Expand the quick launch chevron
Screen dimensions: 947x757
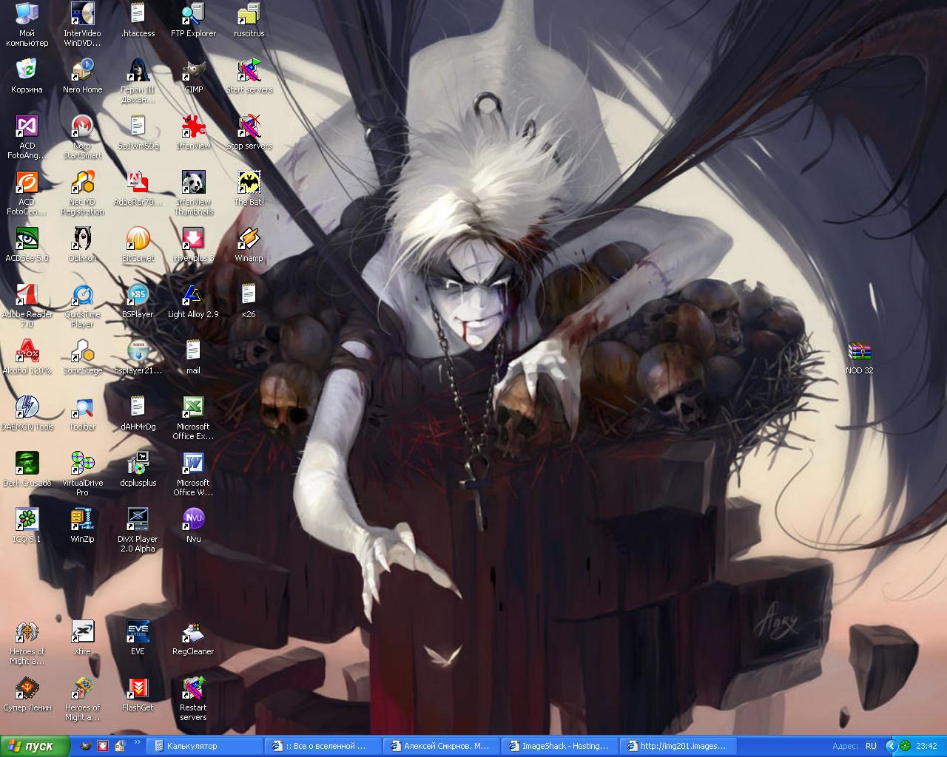pyautogui.click(x=138, y=743)
